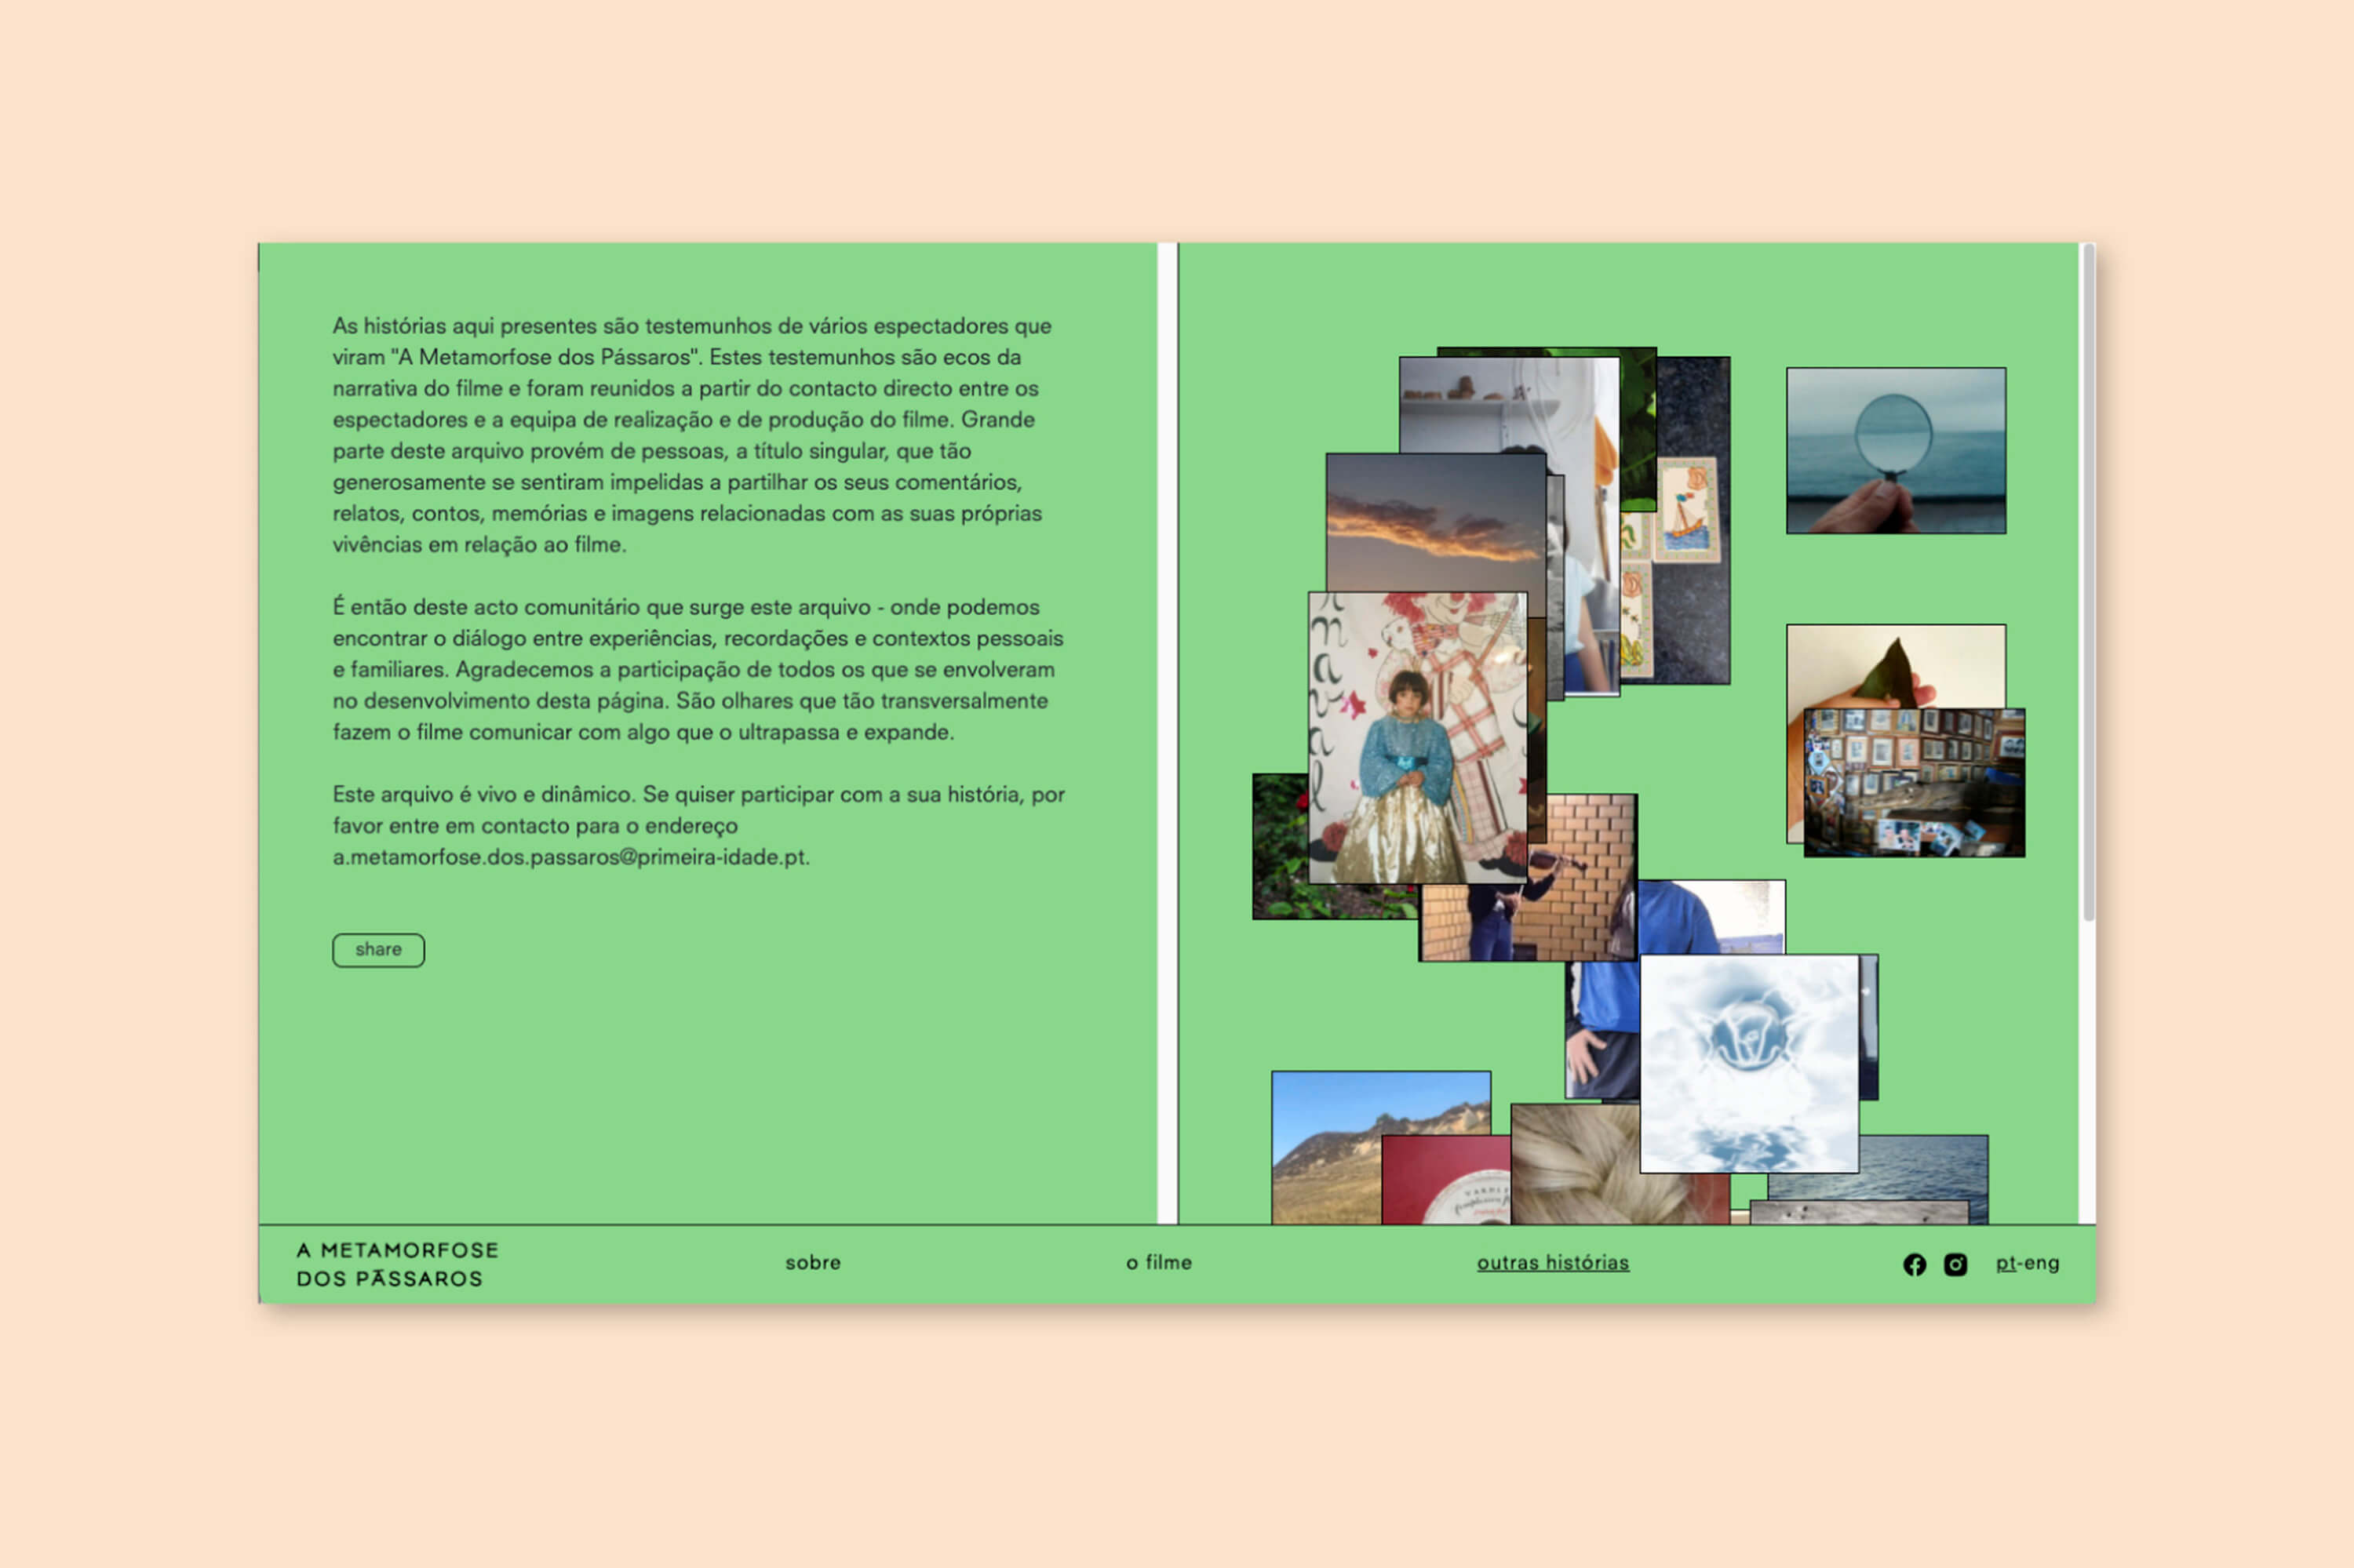The width and height of the screenshot is (2354, 1568).
Task: Open the Facebook icon link
Action: tap(1914, 1264)
